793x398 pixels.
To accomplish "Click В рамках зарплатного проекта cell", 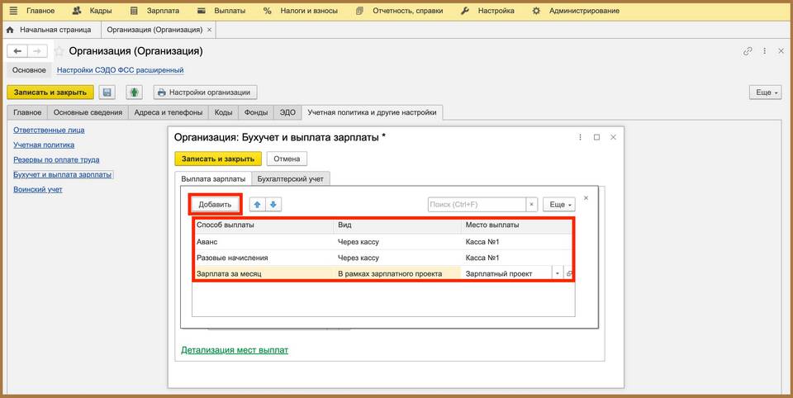I will click(x=397, y=273).
